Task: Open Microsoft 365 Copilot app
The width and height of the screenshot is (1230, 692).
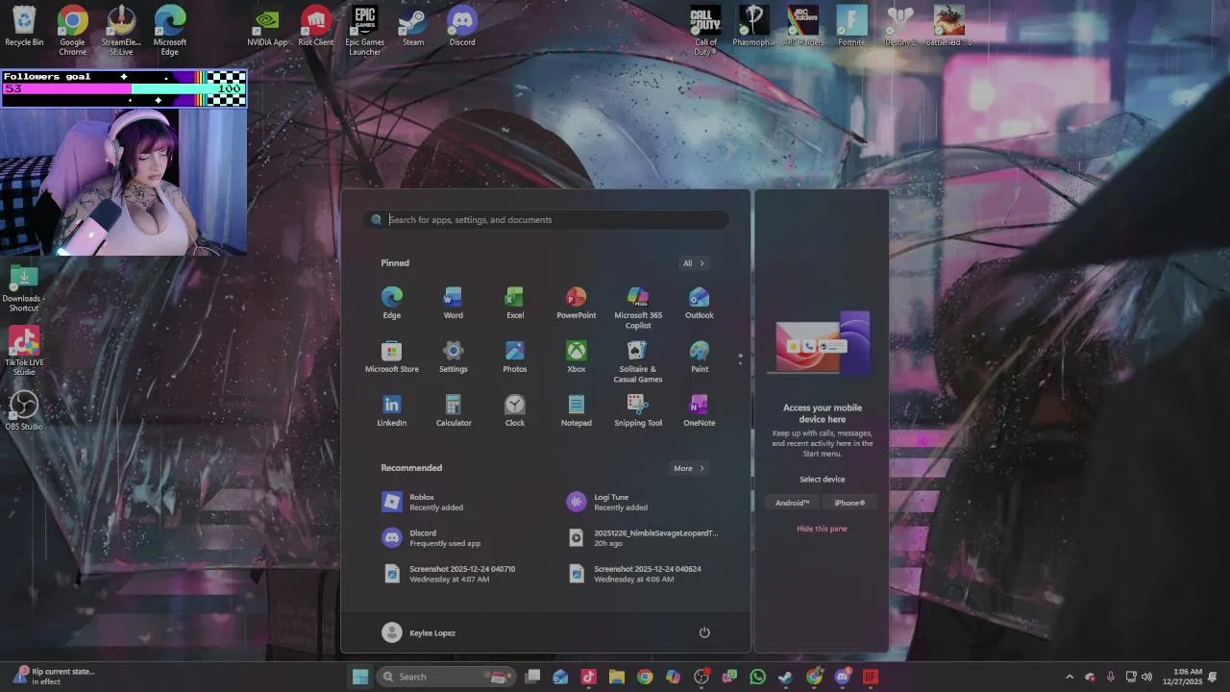Action: point(638,308)
